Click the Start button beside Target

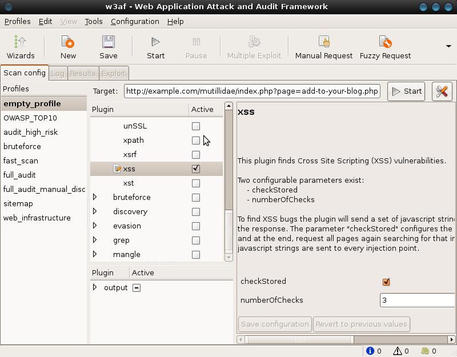(x=406, y=91)
